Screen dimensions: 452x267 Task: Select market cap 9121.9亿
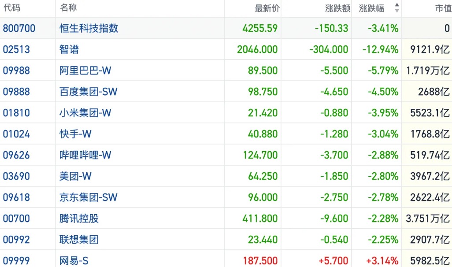tap(430, 49)
